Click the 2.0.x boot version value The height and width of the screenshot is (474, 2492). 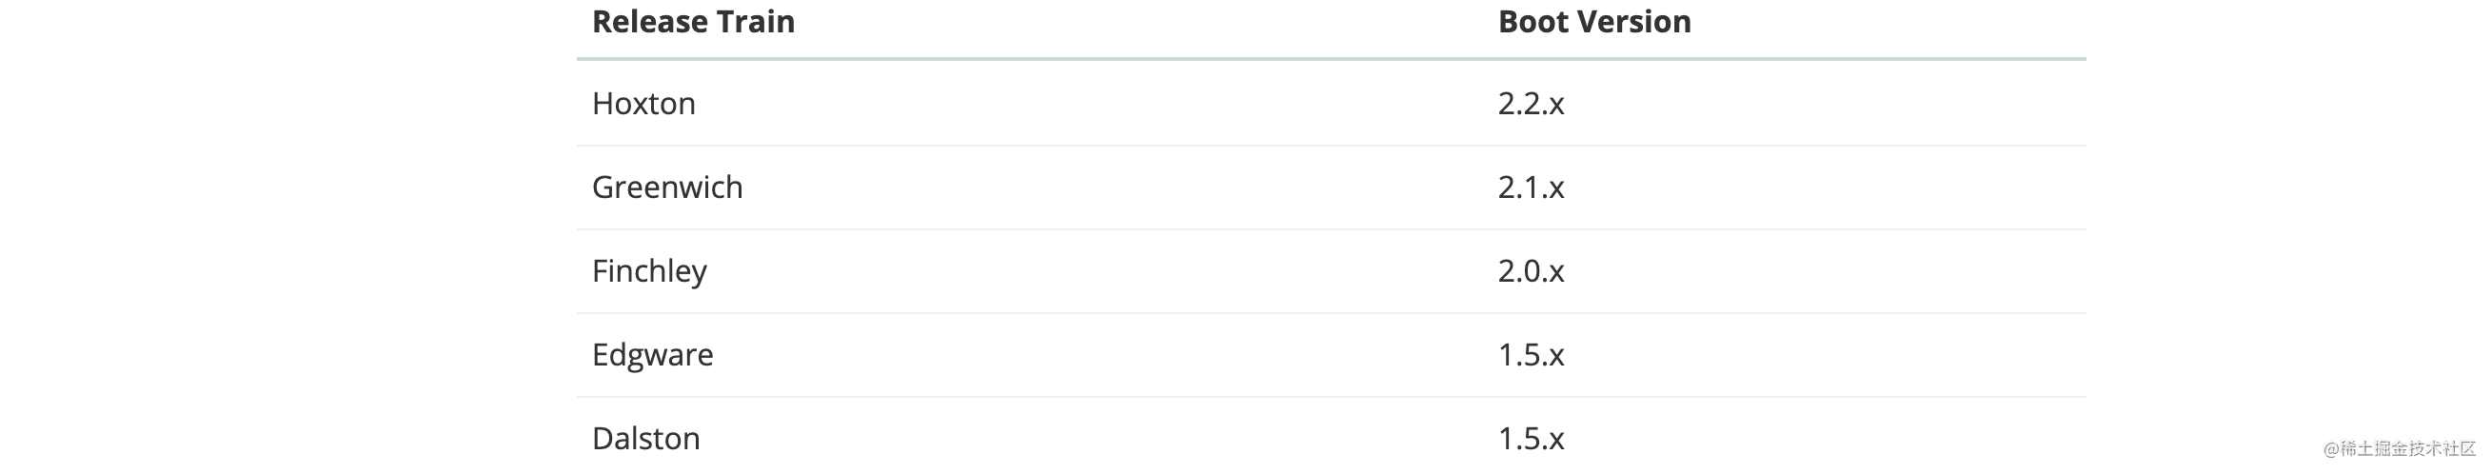pyautogui.click(x=1531, y=271)
